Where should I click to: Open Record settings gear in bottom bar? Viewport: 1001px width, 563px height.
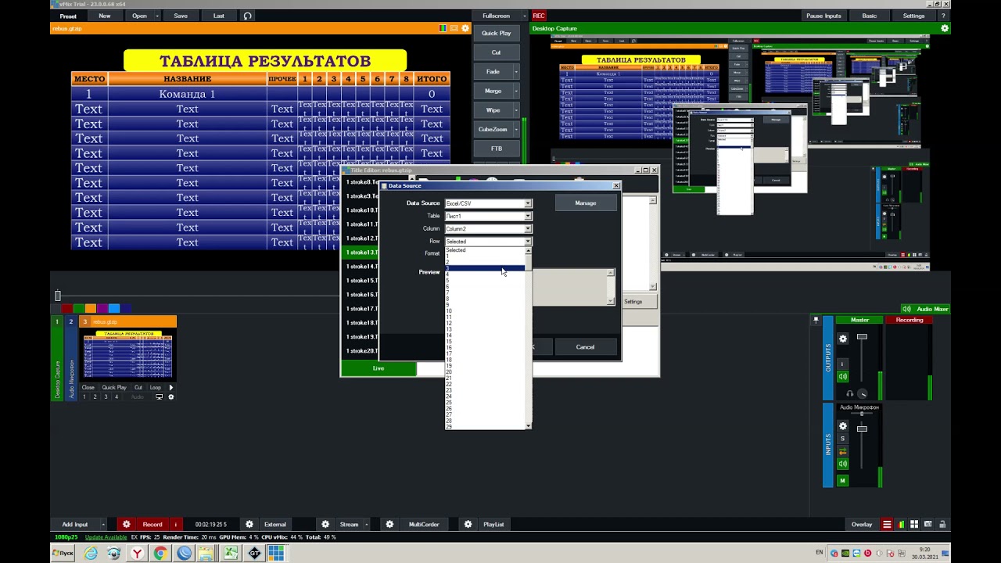point(126,525)
